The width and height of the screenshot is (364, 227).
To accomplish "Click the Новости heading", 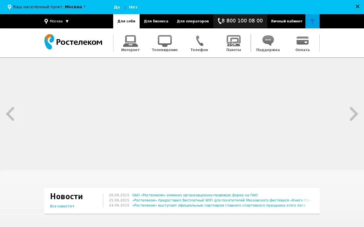I will [67, 196].
